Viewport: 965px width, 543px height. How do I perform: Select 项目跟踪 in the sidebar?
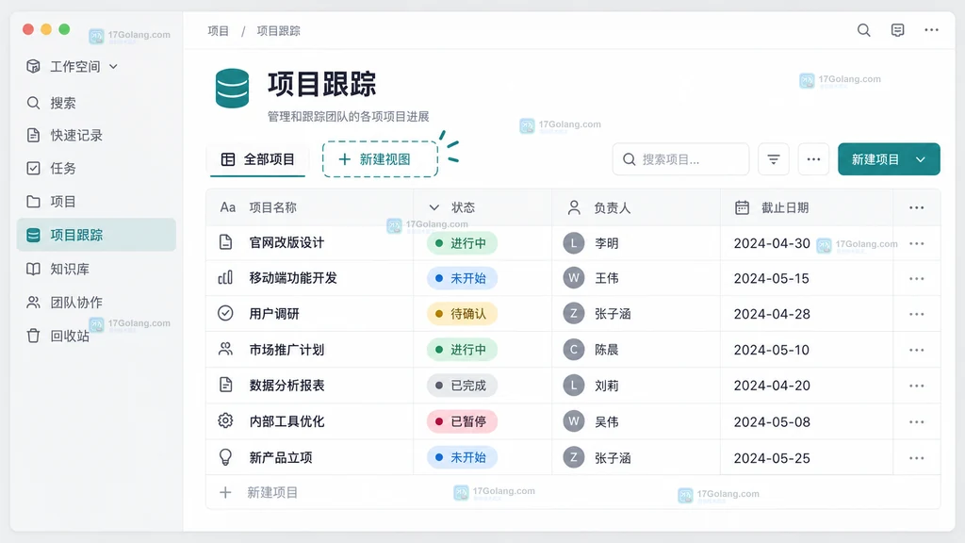pos(97,235)
